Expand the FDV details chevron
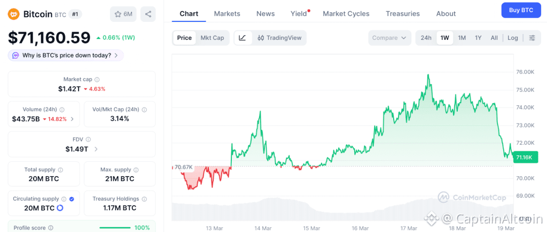This screenshot has height=232, width=547. pyautogui.click(x=96, y=149)
